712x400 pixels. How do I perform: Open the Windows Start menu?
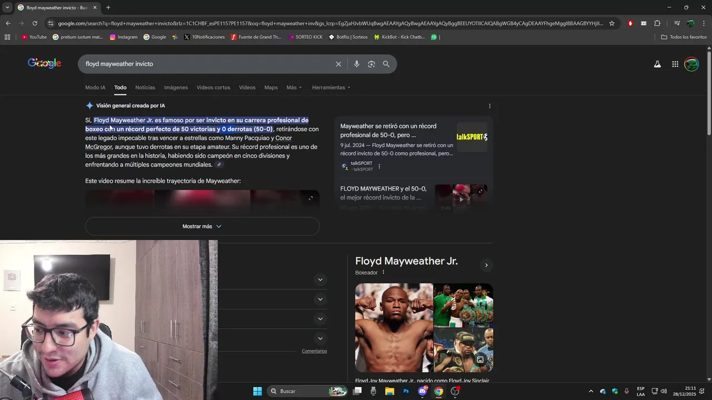tap(258, 391)
